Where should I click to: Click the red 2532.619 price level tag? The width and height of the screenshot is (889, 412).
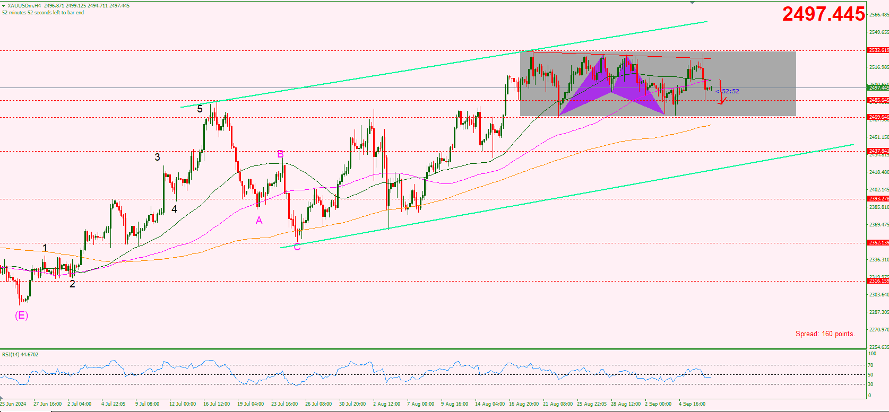(878, 50)
